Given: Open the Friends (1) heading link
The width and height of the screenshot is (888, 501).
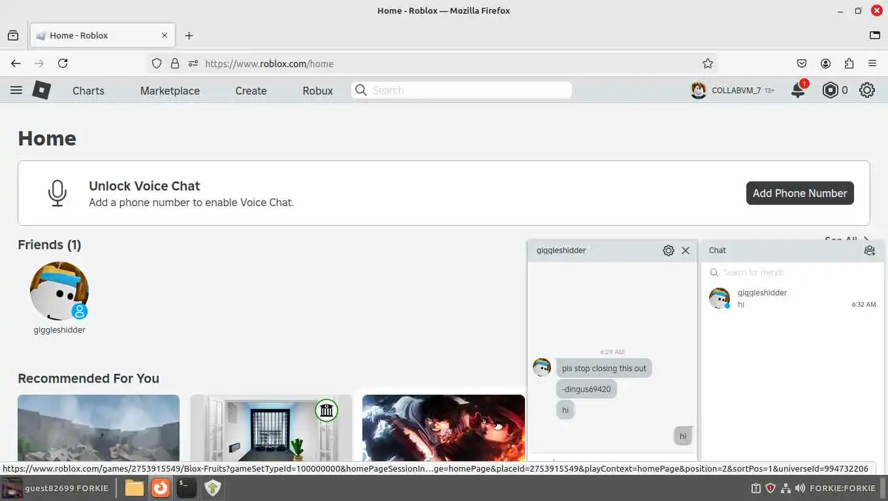Looking at the screenshot, I should pyautogui.click(x=50, y=245).
